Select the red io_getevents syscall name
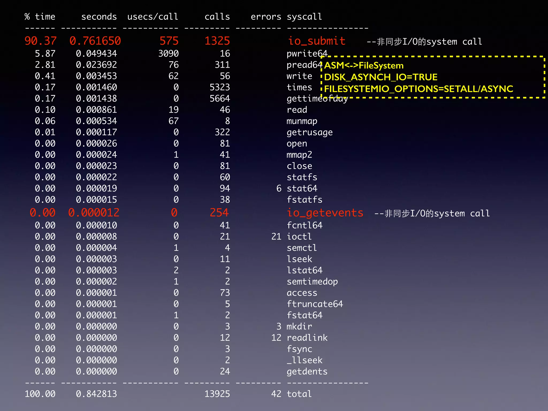This screenshot has width=548, height=411. pyautogui.click(x=325, y=213)
